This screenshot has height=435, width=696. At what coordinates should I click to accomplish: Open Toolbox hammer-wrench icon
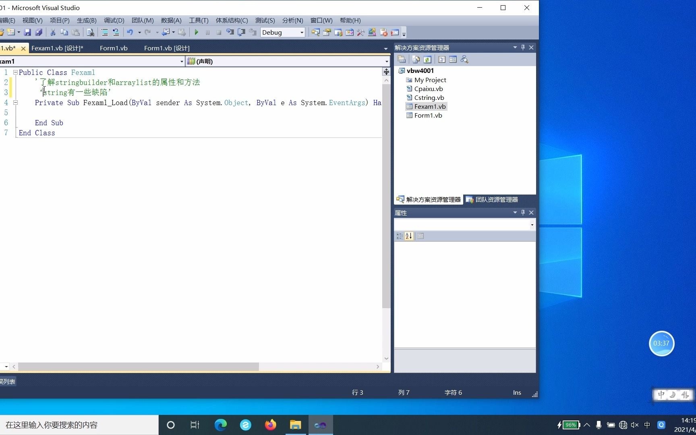[x=361, y=32]
